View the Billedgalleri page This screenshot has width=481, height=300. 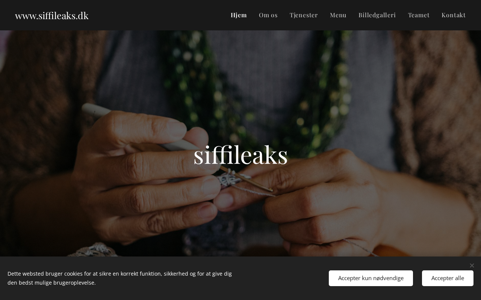(377, 15)
